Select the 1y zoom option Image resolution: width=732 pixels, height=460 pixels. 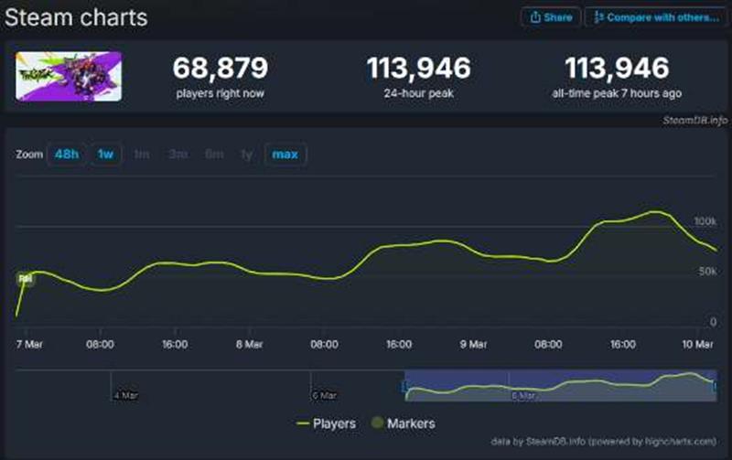246,154
